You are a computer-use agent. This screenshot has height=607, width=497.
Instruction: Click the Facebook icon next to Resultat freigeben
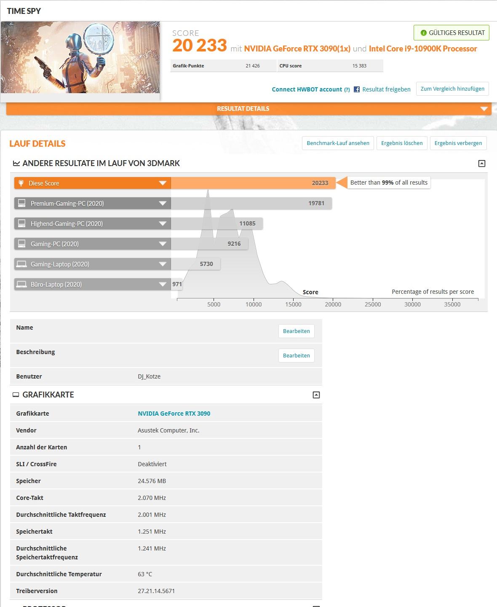click(357, 89)
